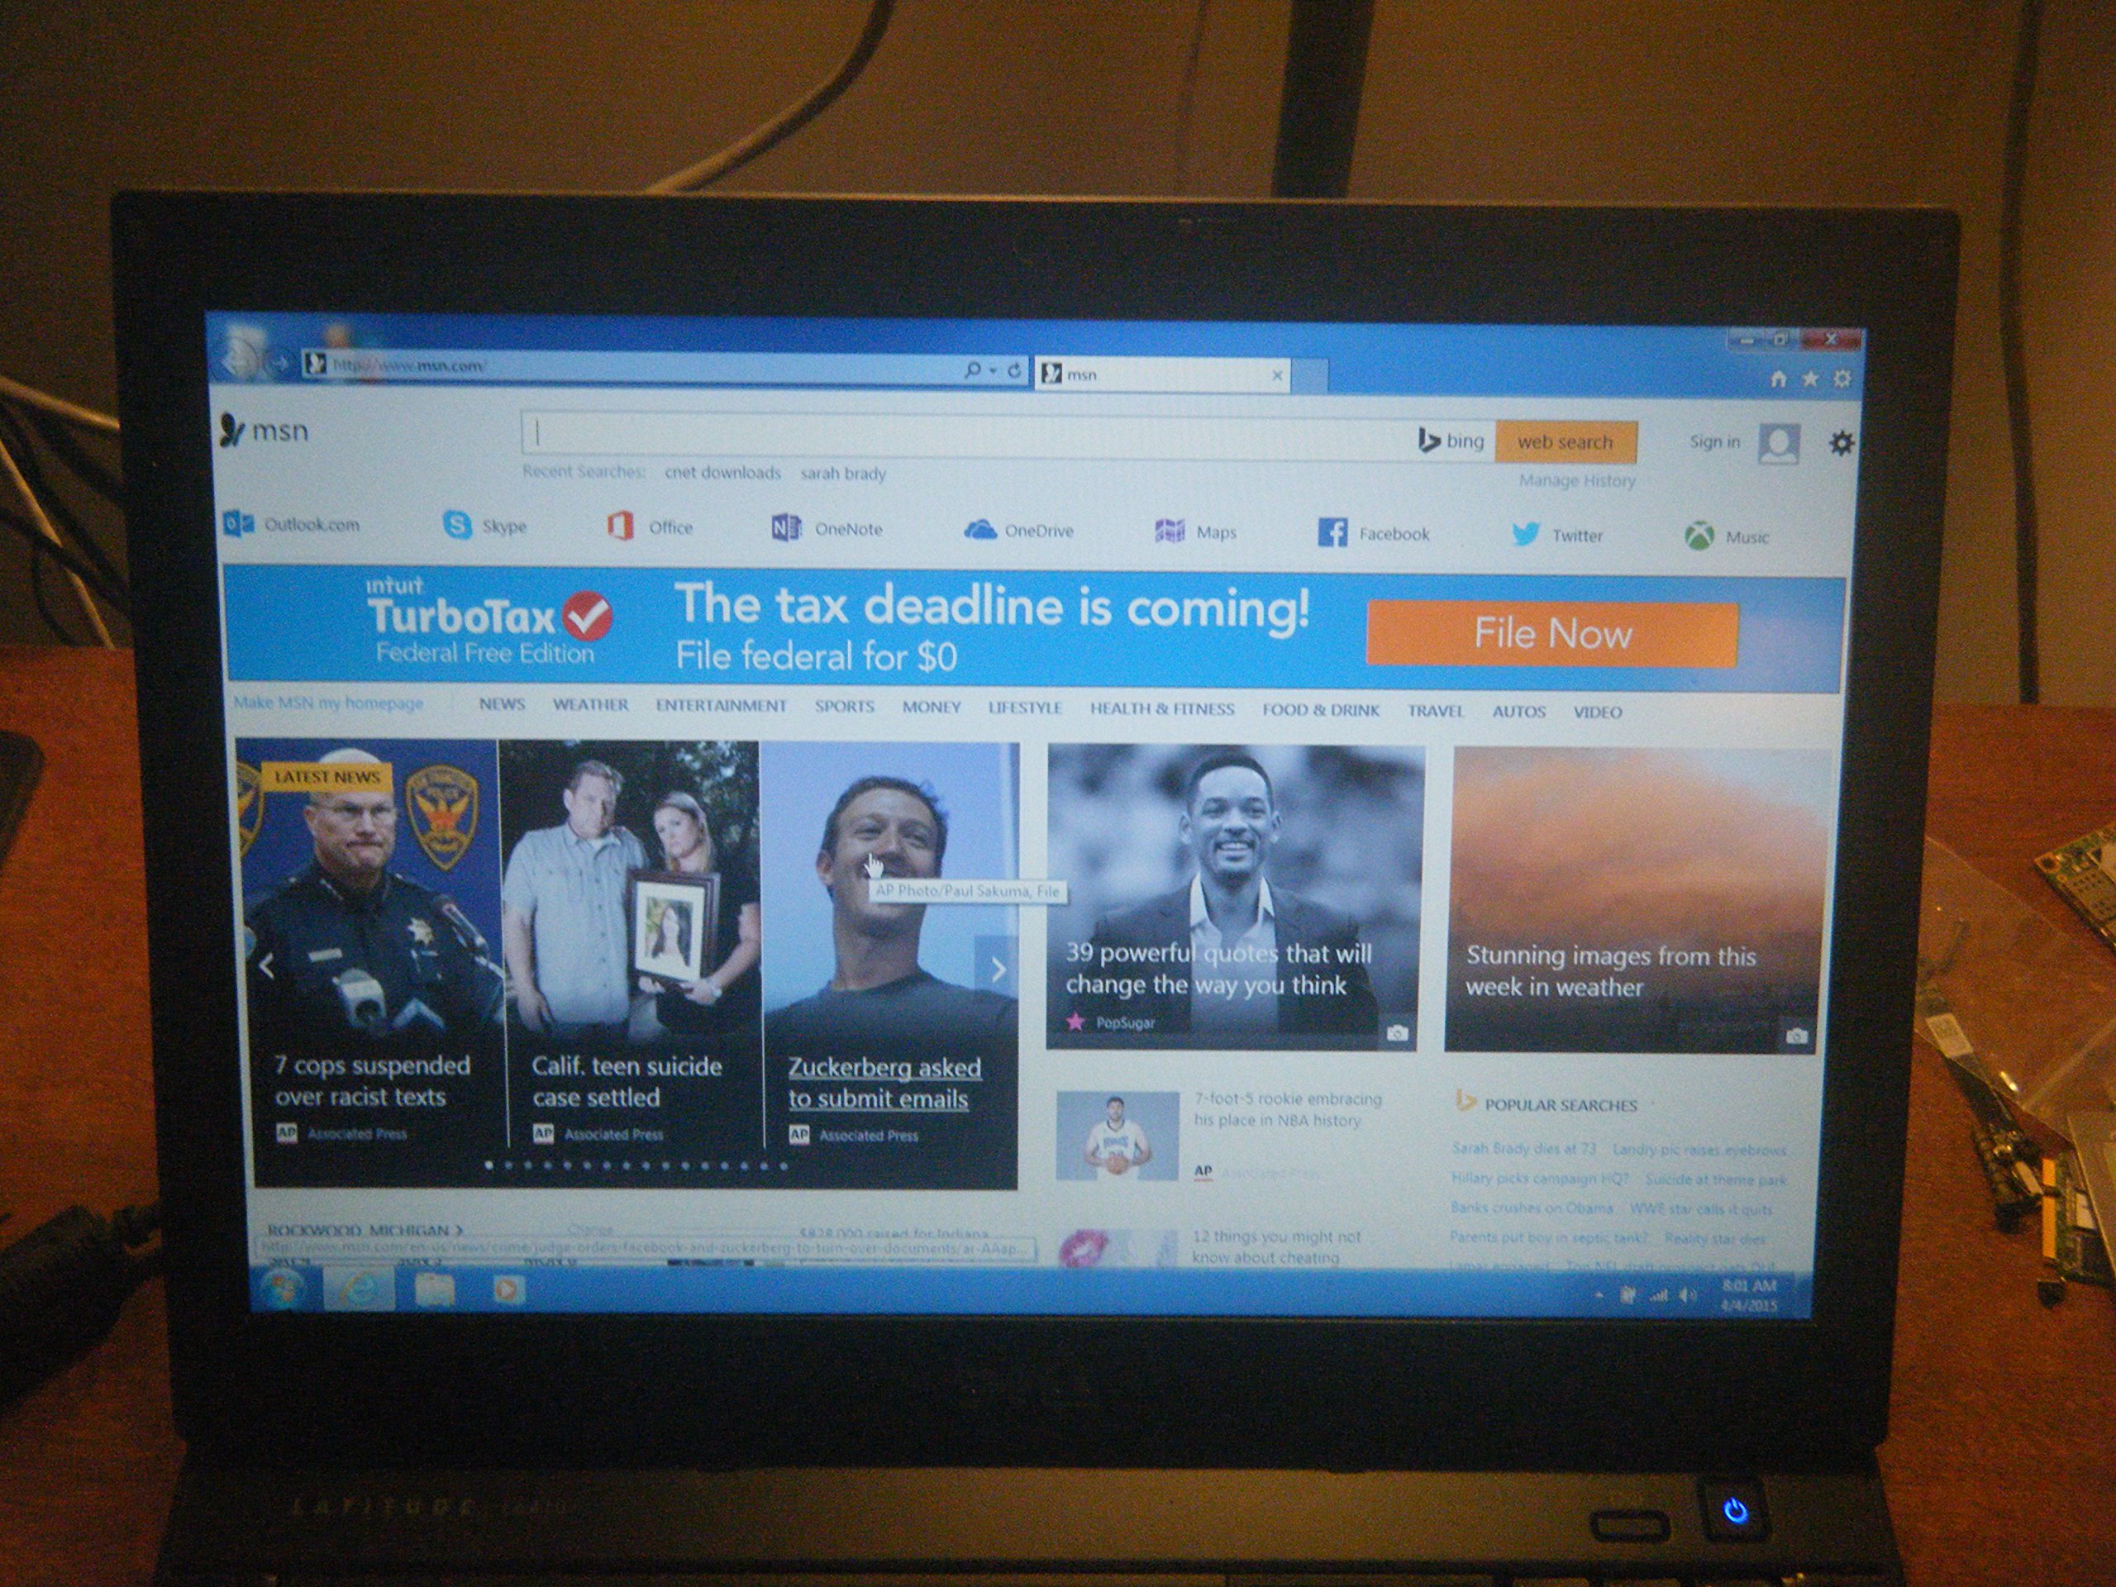
Task: Open Internet Explorer Tools gear
Action: [1842, 379]
